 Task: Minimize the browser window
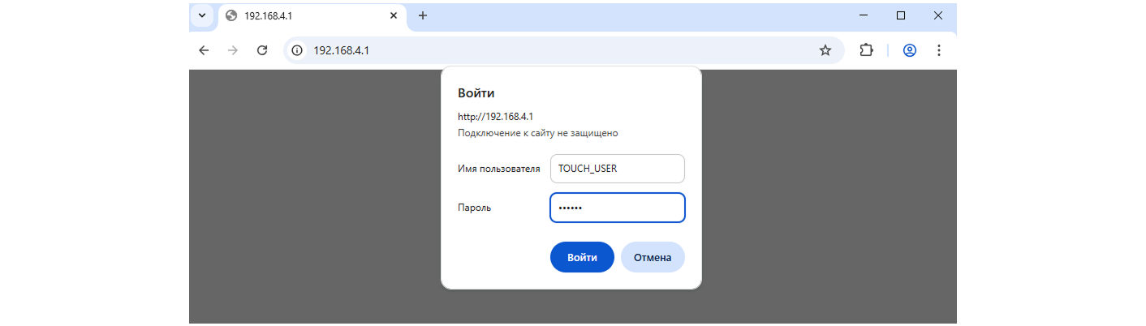pyautogui.click(x=863, y=15)
